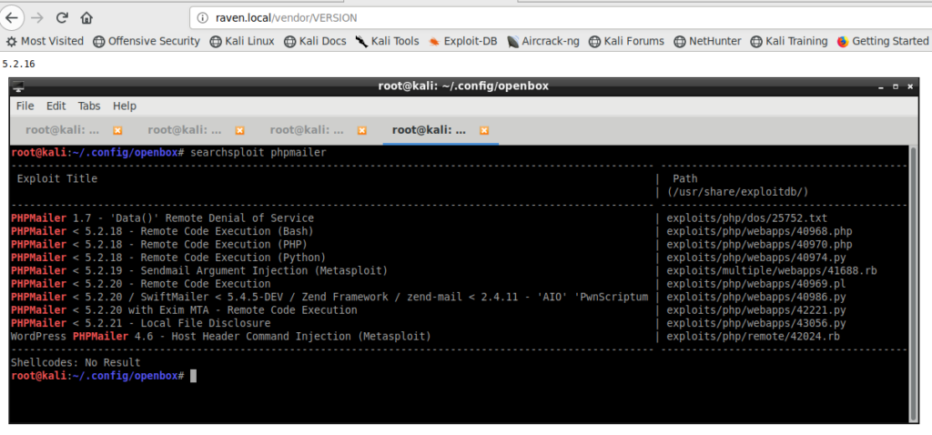
Task: Click the browser forward arrow button
Action: click(36, 18)
